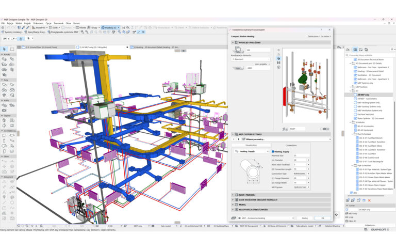Click the red delete X in the Navigator
396x250 pixels.
tap(369, 200)
